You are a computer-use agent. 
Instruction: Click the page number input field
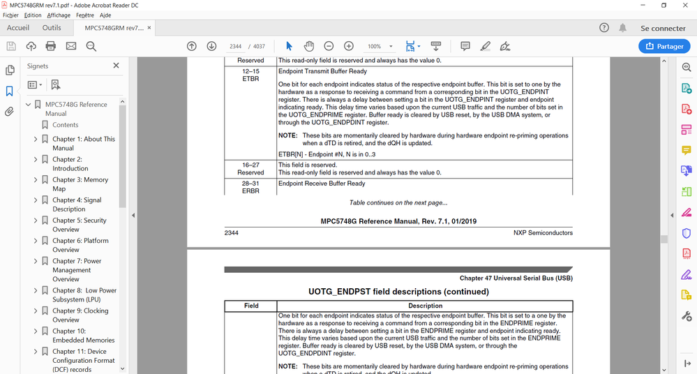coord(235,46)
